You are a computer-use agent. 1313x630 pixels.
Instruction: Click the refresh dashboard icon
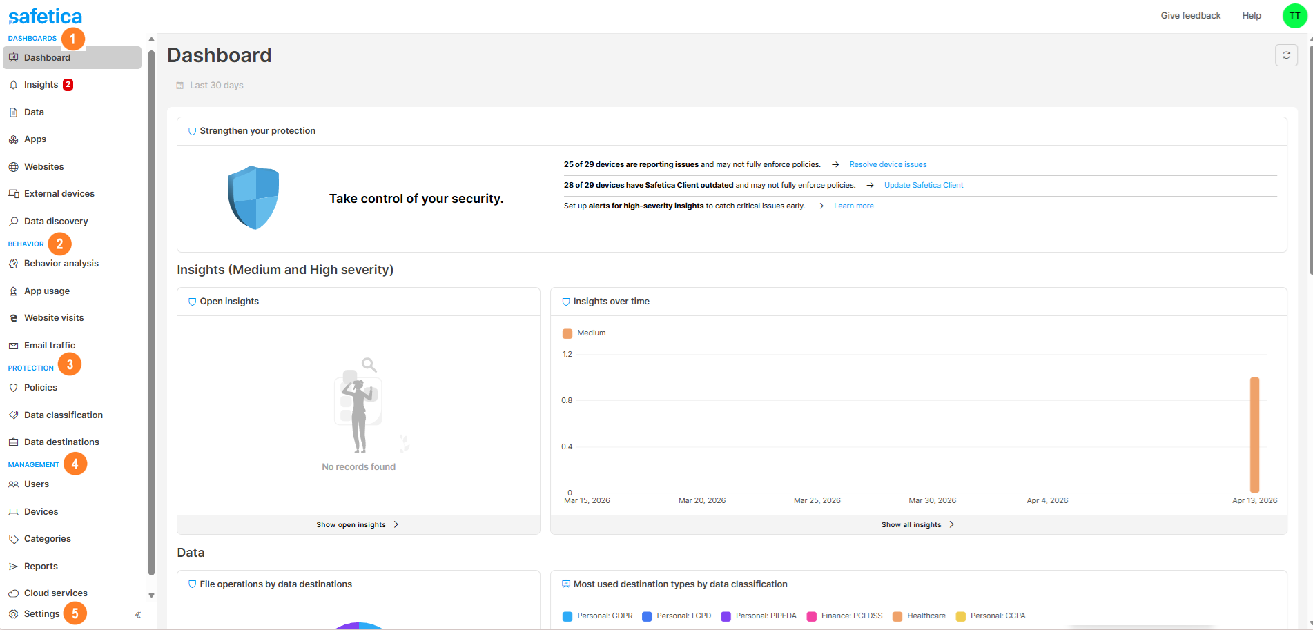point(1286,55)
